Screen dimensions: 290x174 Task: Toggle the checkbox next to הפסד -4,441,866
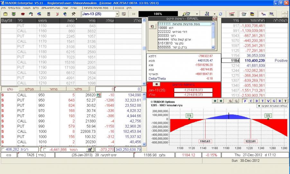[x=45, y=150]
